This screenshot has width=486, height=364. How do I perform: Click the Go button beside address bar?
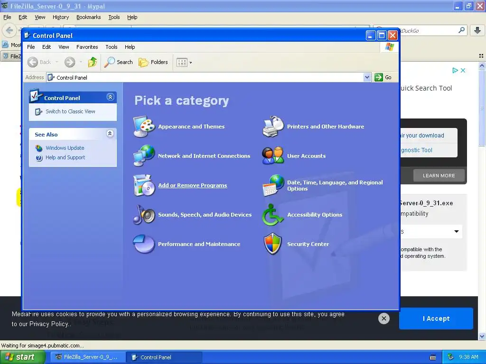(383, 77)
